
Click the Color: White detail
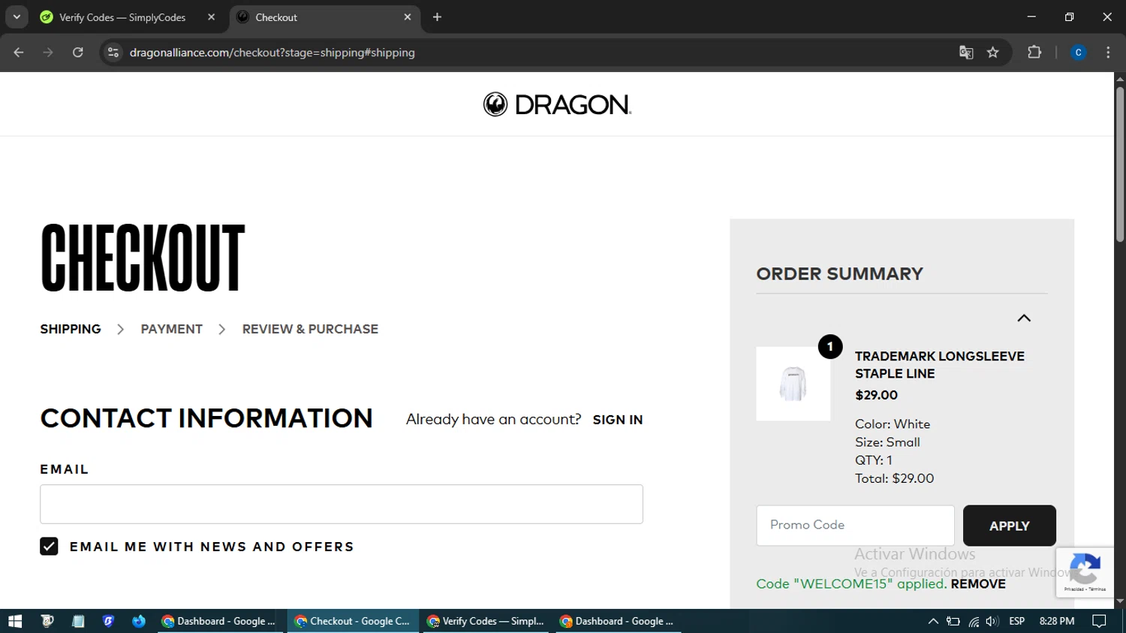coord(893,424)
